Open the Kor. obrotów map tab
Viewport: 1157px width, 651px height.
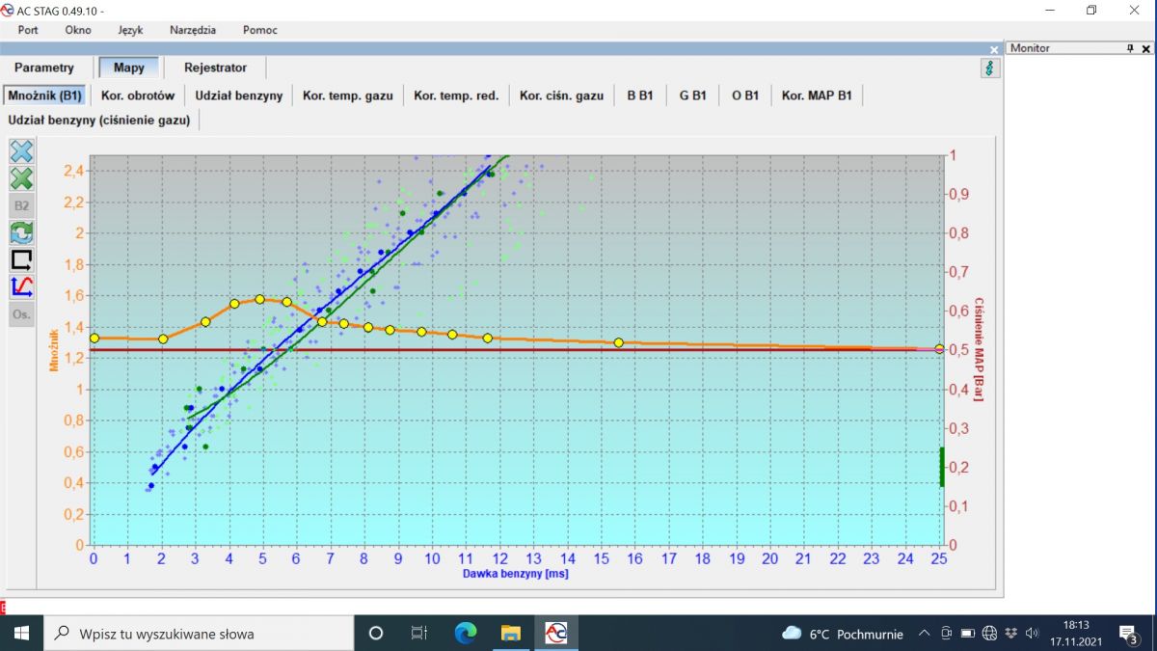click(x=138, y=95)
